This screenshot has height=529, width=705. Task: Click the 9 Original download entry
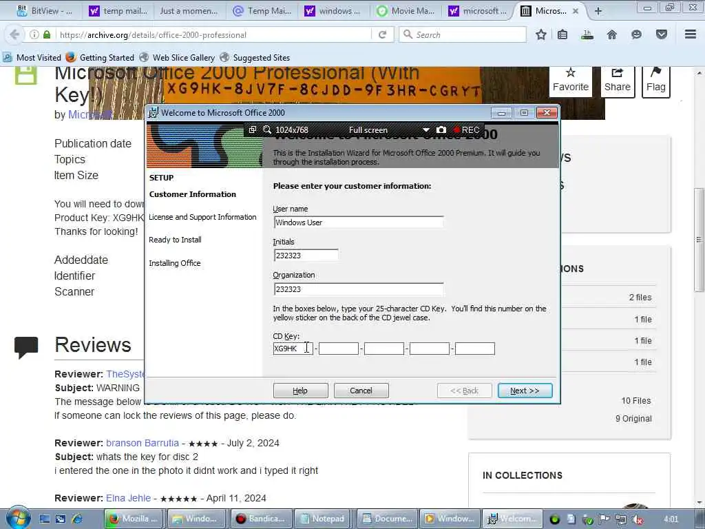(633, 418)
